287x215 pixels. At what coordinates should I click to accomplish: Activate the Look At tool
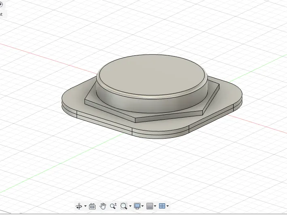(92, 206)
